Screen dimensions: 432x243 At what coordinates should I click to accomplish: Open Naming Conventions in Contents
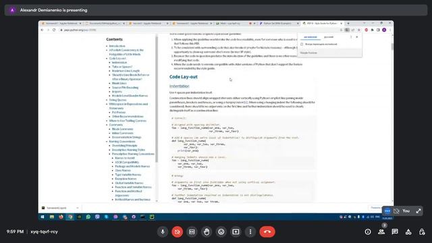[122, 142]
